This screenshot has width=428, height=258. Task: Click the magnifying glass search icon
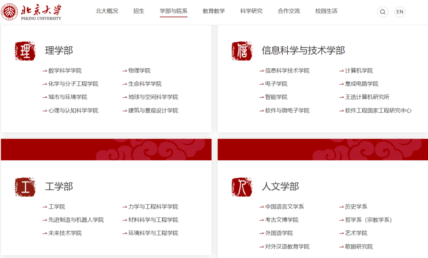382,12
